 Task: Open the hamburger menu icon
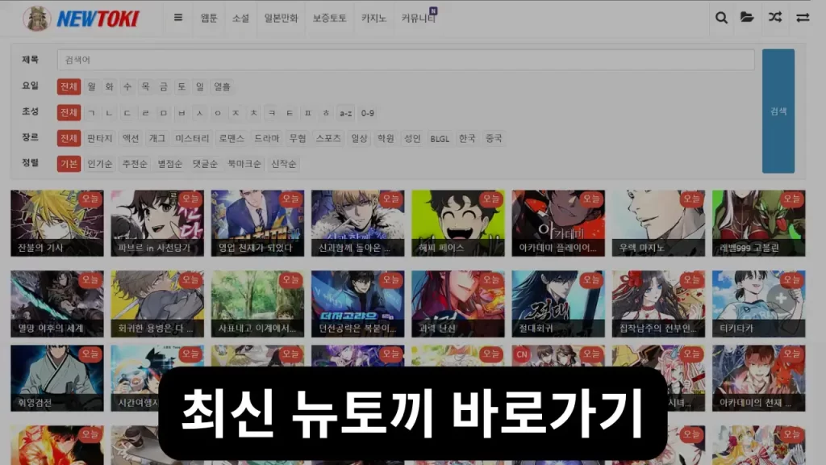[178, 18]
